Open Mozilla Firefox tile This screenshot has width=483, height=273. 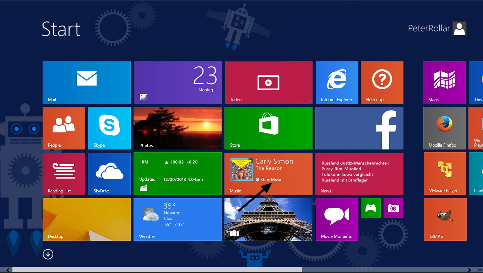[444, 128]
